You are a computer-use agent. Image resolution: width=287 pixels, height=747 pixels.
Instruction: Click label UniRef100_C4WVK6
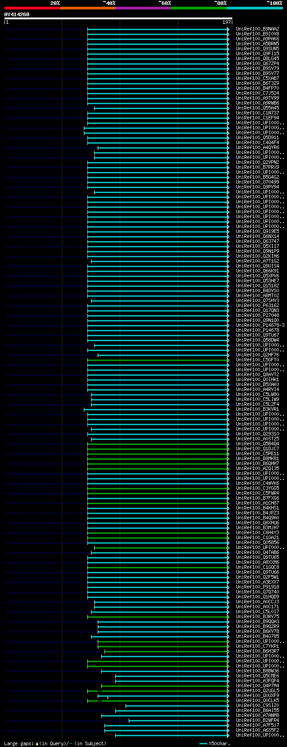pos(257,483)
